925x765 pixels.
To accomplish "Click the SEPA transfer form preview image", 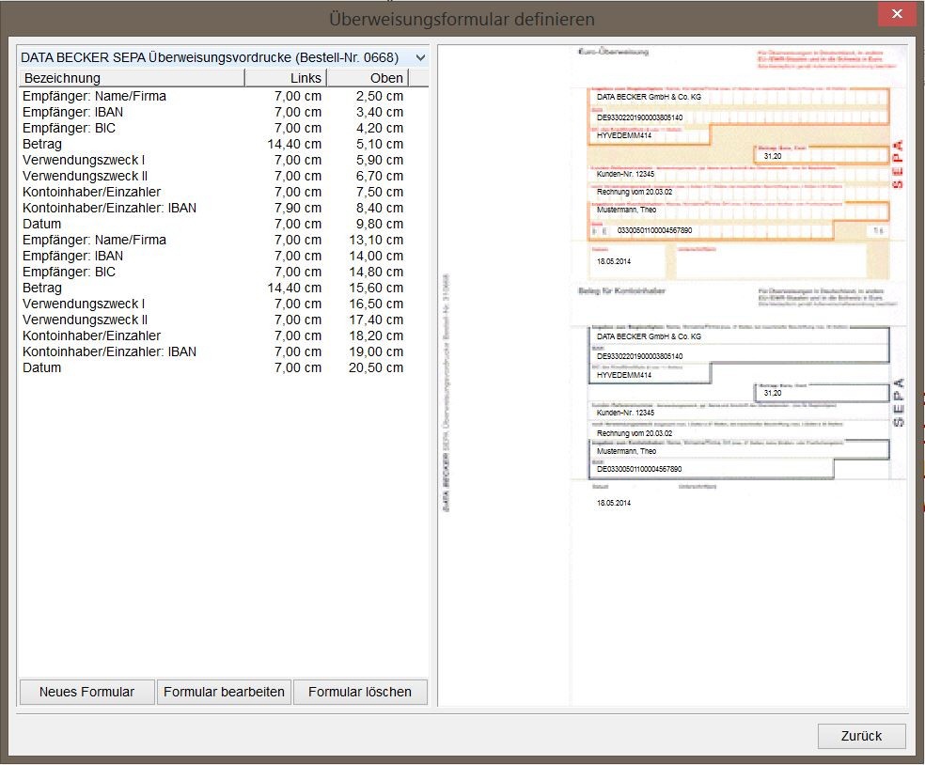I will pos(672,375).
